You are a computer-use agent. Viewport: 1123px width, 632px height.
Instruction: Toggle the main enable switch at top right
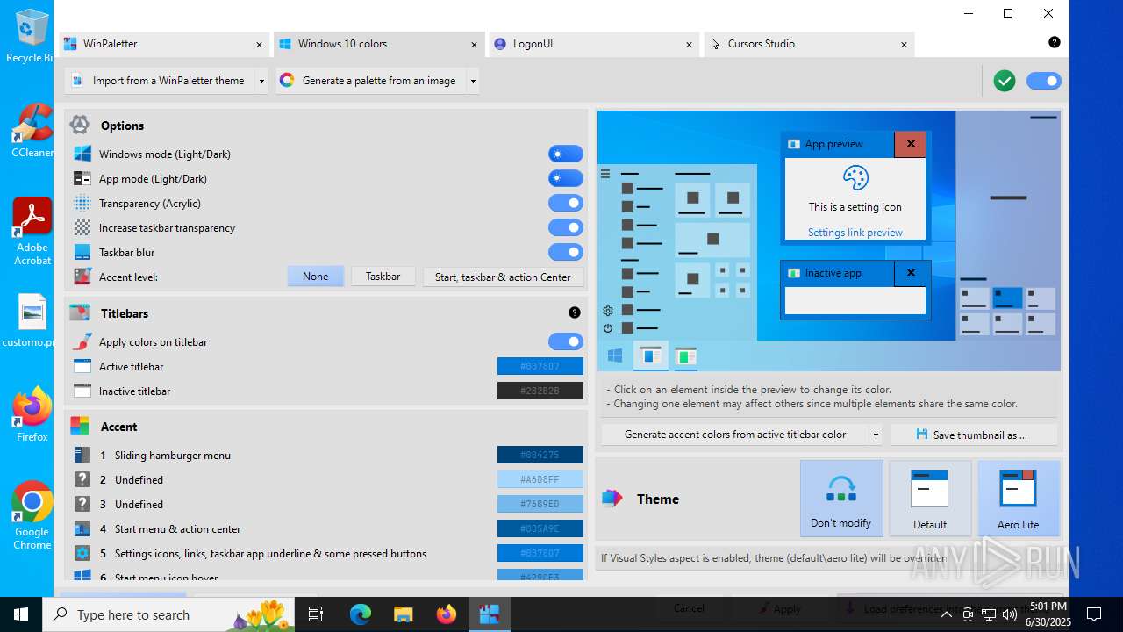[x=1044, y=81]
